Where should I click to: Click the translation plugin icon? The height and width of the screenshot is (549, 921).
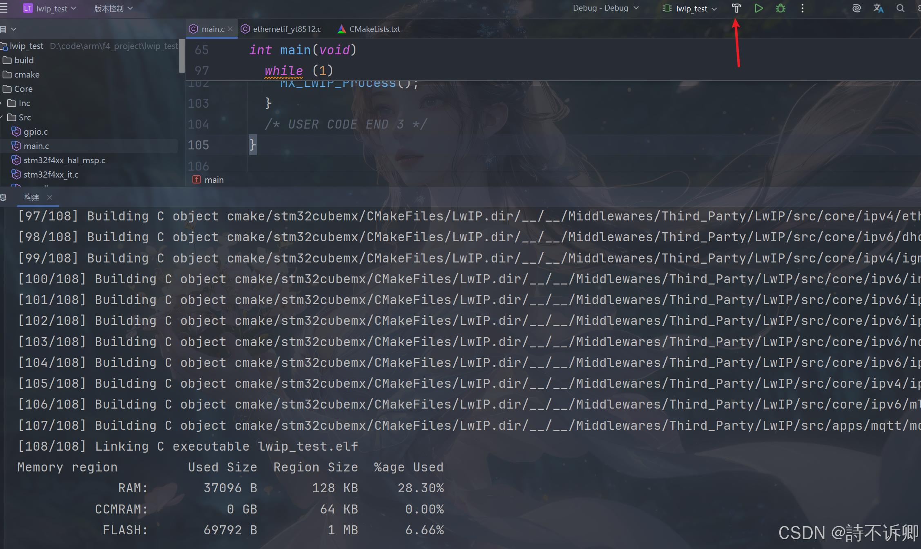click(878, 8)
